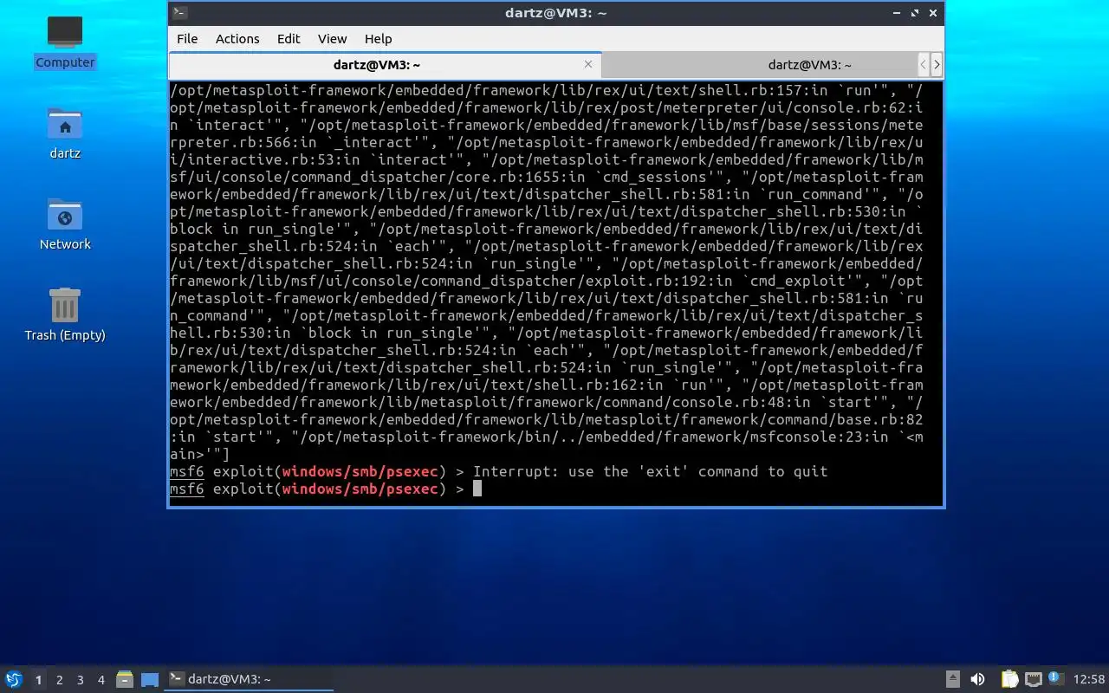Select the dartz@VM3 terminal taskbar entry
Screen dimensions: 1109x693
point(249,679)
